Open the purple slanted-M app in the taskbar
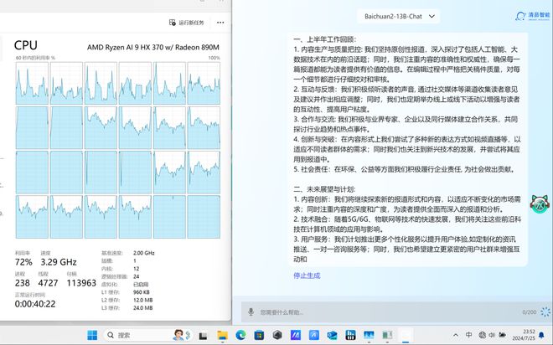 click(x=296, y=335)
